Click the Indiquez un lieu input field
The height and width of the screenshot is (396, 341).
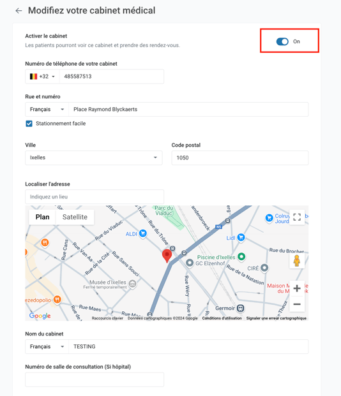95,197
